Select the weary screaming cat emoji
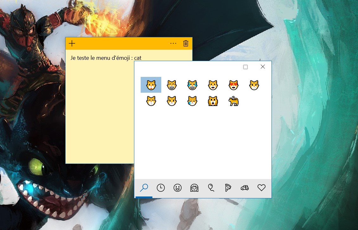Screen dimensions: 358x230 213,101
